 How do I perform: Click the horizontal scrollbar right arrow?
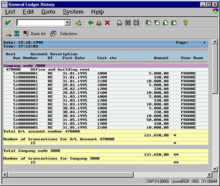[x=209, y=174]
